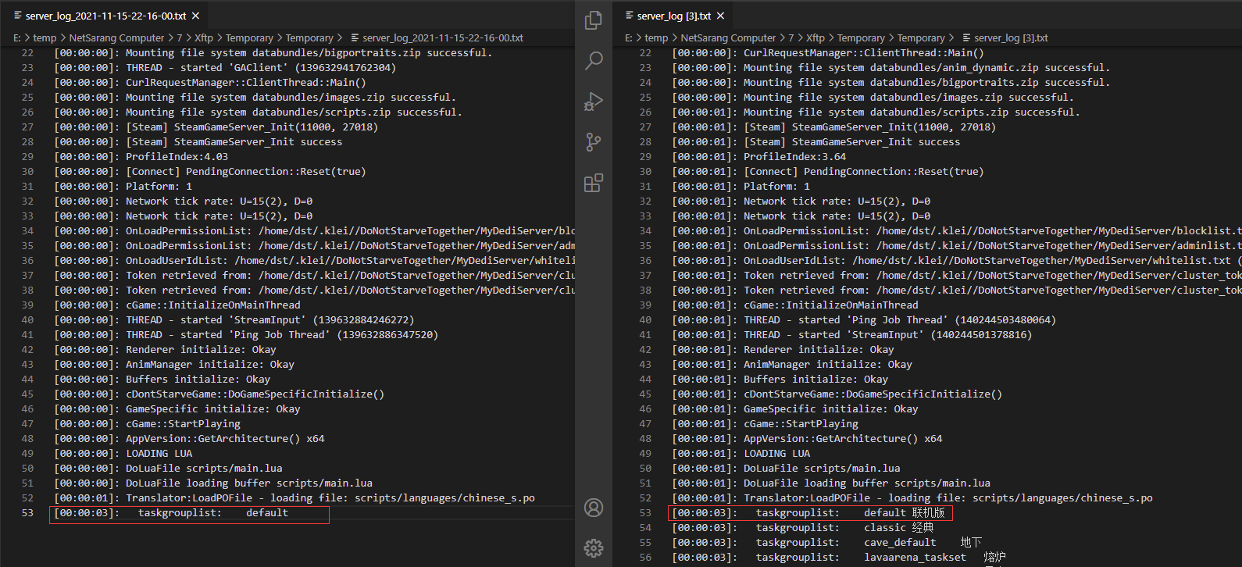Open the Extensions view
This screenshot has height=567, width=1242.
594,183
